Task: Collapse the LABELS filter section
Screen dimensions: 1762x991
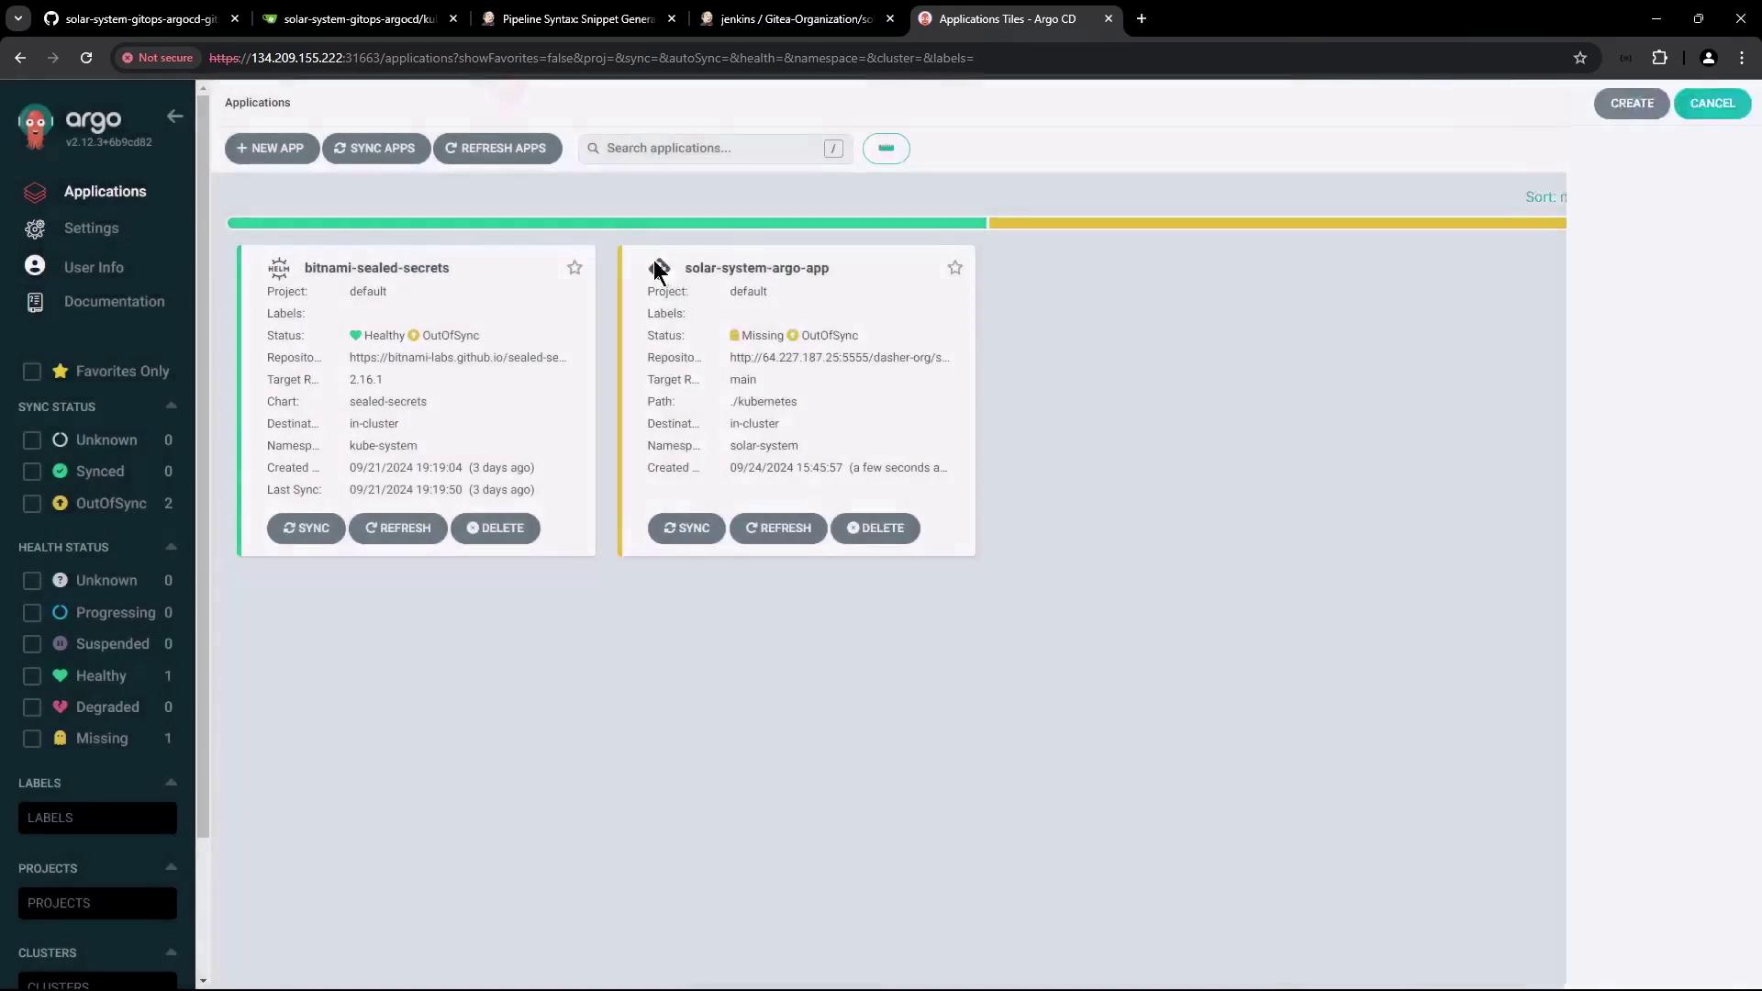Action: pyautogui.click(x=171, y=783)
